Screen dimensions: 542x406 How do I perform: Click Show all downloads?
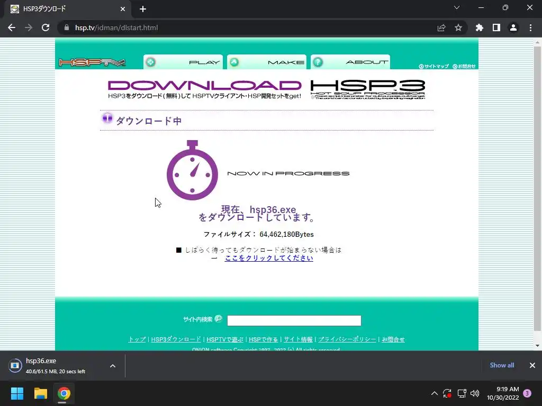[502, 365]
